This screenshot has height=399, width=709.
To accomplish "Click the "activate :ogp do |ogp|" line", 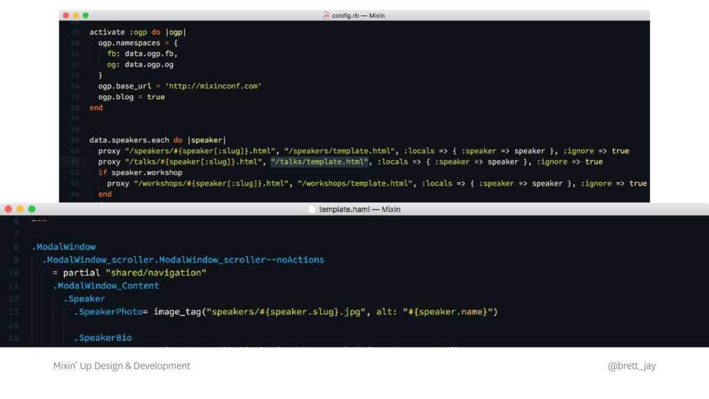I will pyautogui.click(x=138, y=32).
